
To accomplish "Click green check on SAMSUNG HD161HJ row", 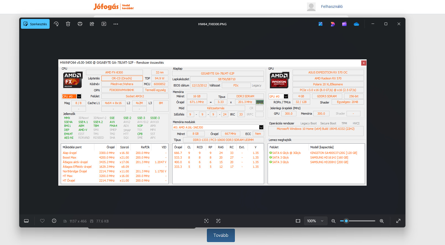I will click(x=270, y=157).
